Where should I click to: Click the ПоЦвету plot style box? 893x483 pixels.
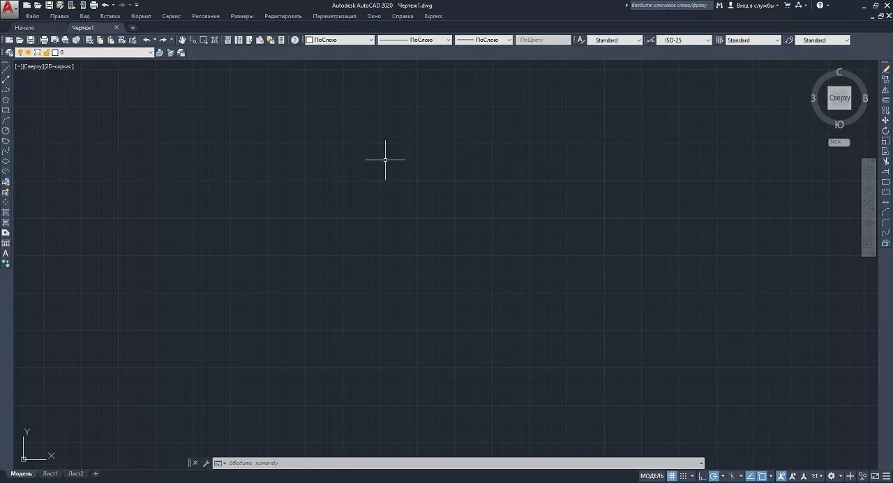click(x=544, y=40)
